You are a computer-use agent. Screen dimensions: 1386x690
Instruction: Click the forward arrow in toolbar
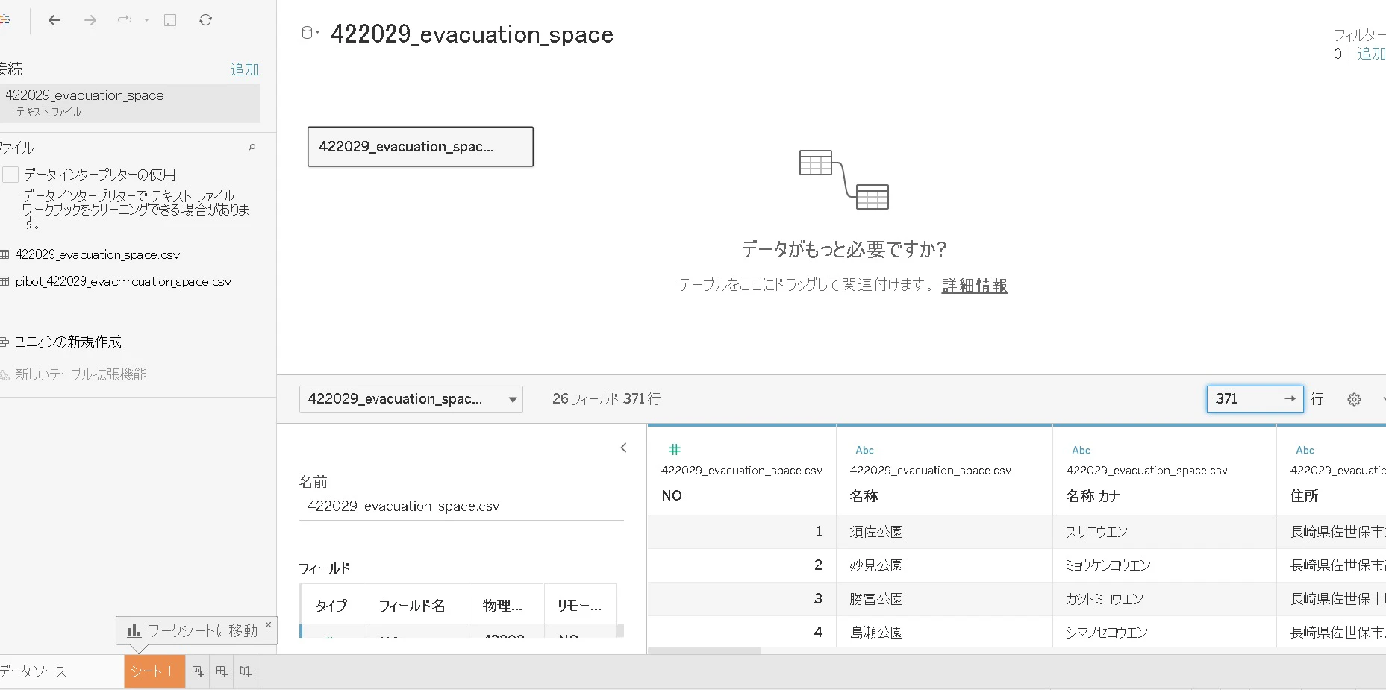click(90, 20)
